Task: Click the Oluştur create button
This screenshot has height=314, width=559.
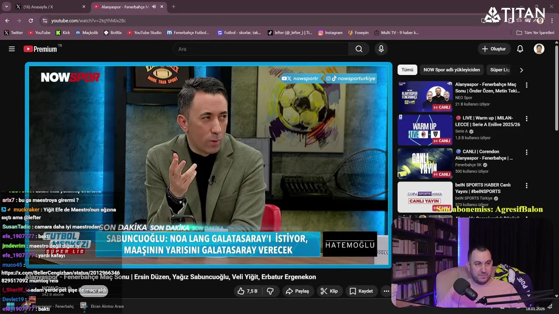Action: (x=493, y=49)
